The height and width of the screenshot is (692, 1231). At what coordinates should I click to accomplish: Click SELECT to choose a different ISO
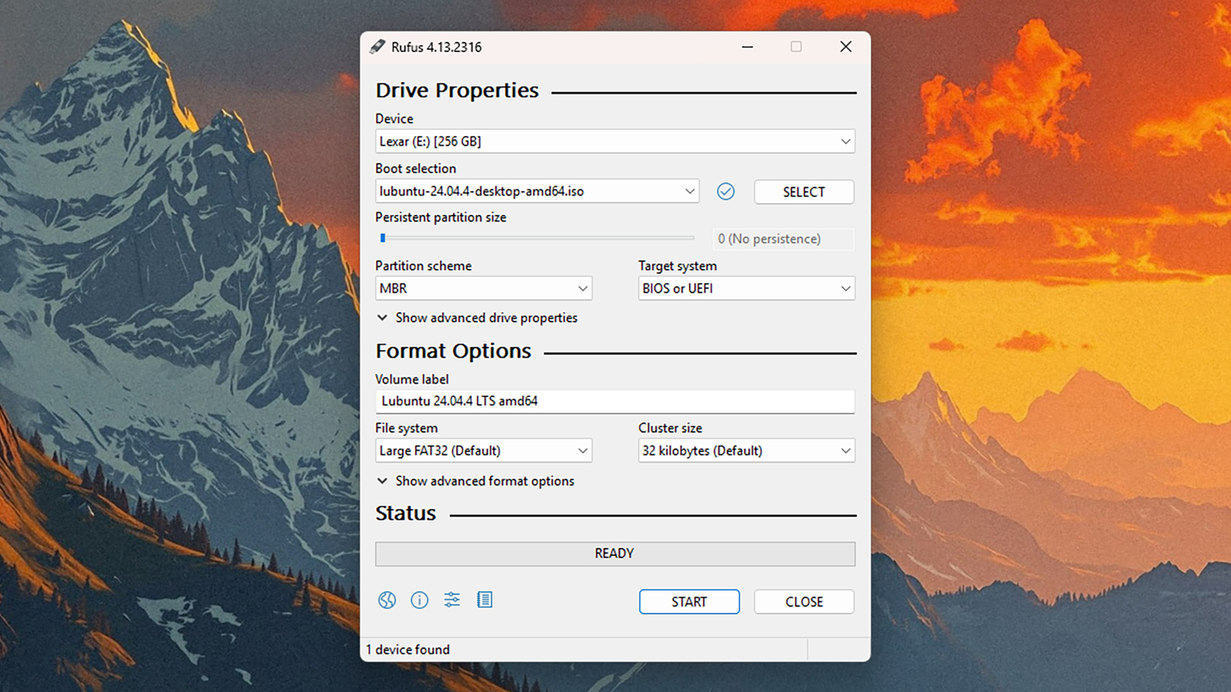coord(804,191)
